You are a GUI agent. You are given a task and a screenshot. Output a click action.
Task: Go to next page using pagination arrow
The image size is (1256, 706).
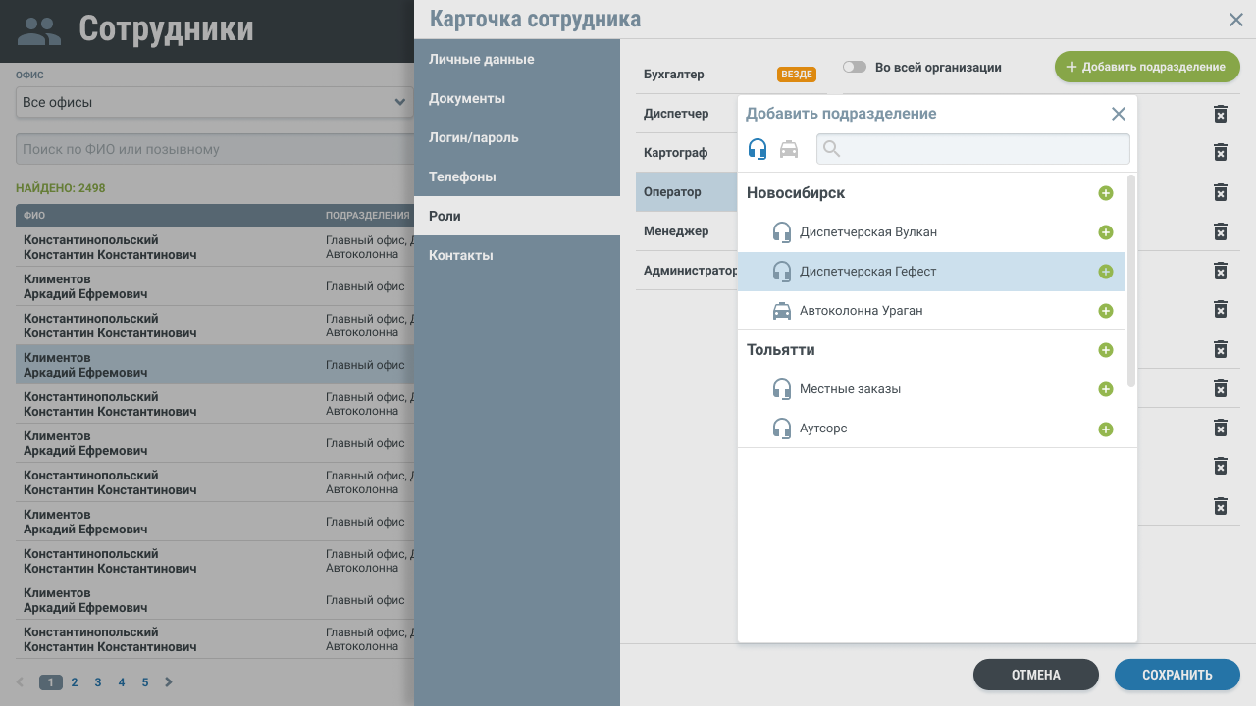click(x=169, y=682)
